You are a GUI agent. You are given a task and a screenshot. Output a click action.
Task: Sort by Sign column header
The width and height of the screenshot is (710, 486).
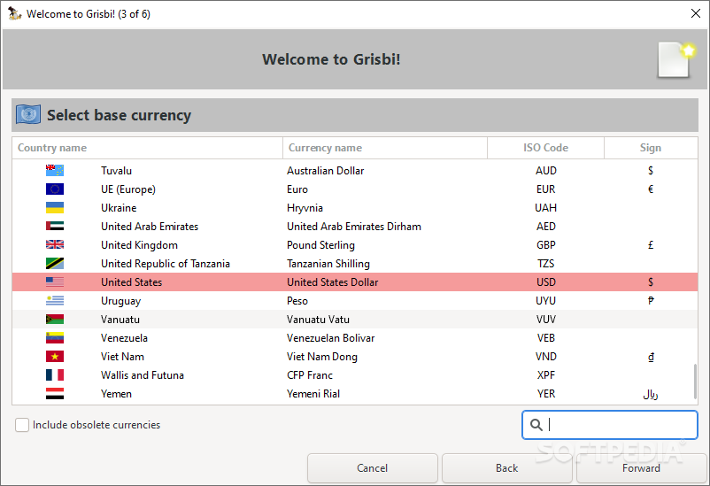click(651, 148)
